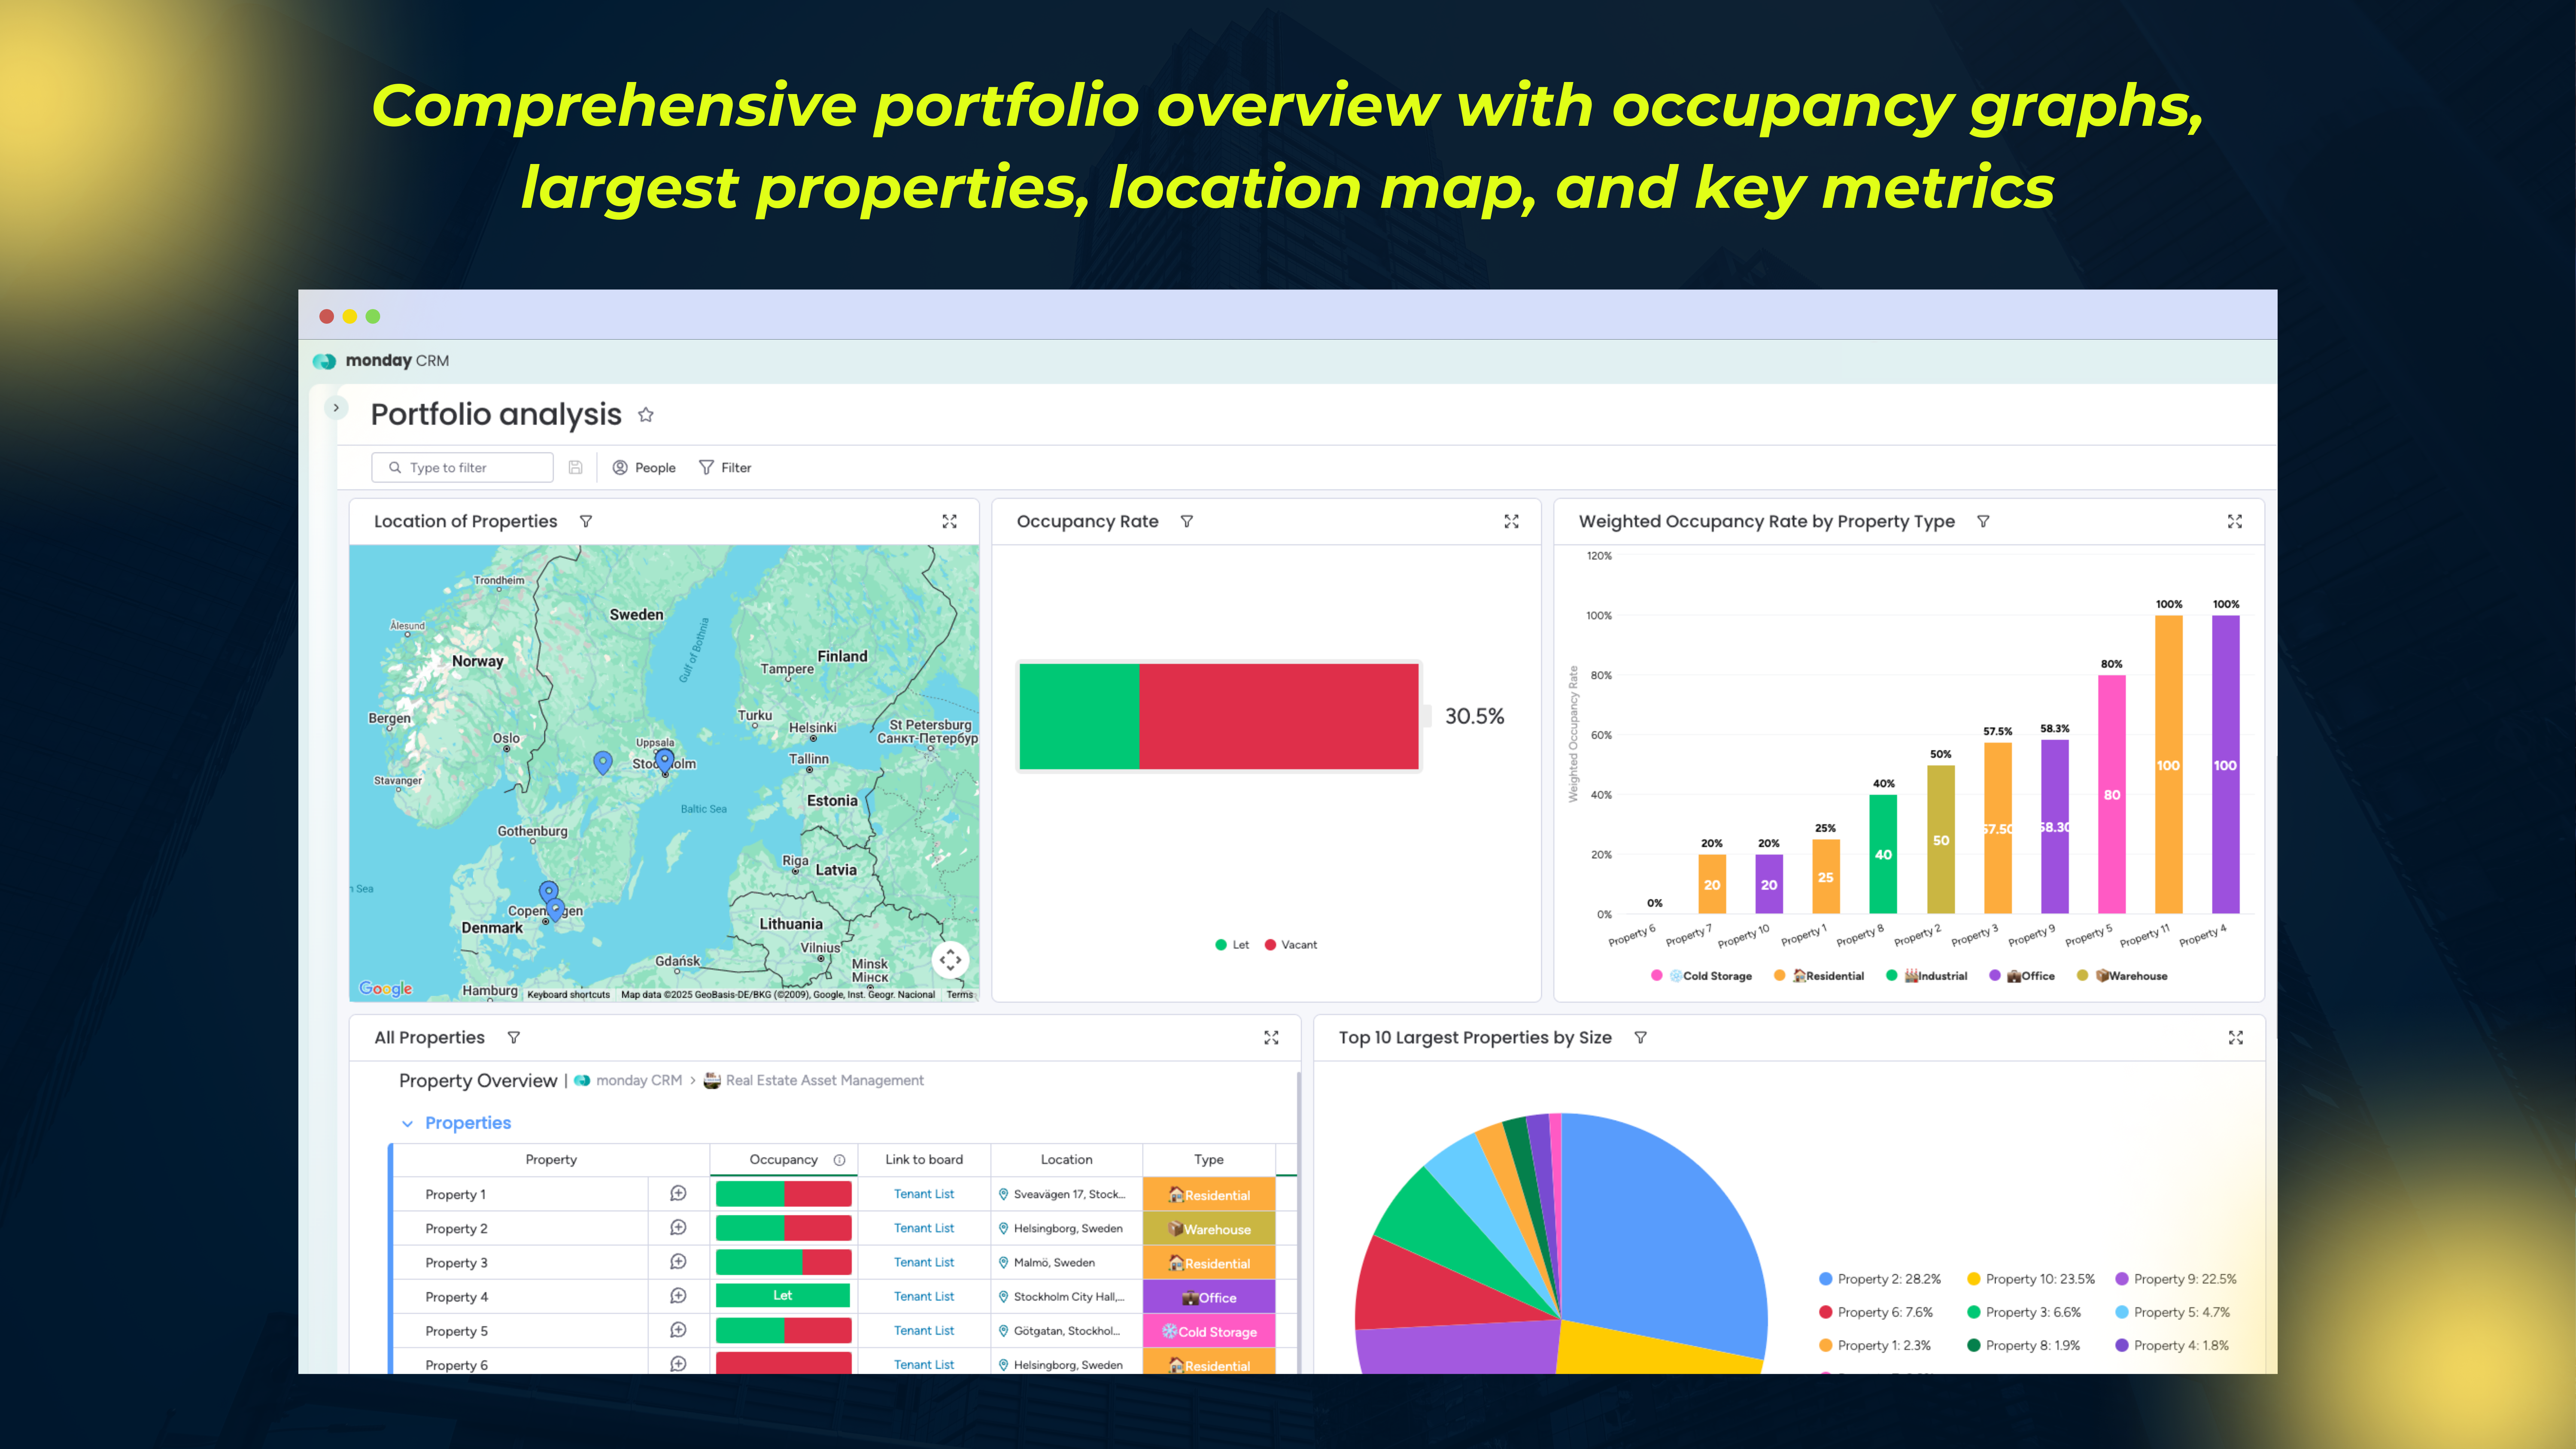Click the Location column header

tap(1066, 1159)
